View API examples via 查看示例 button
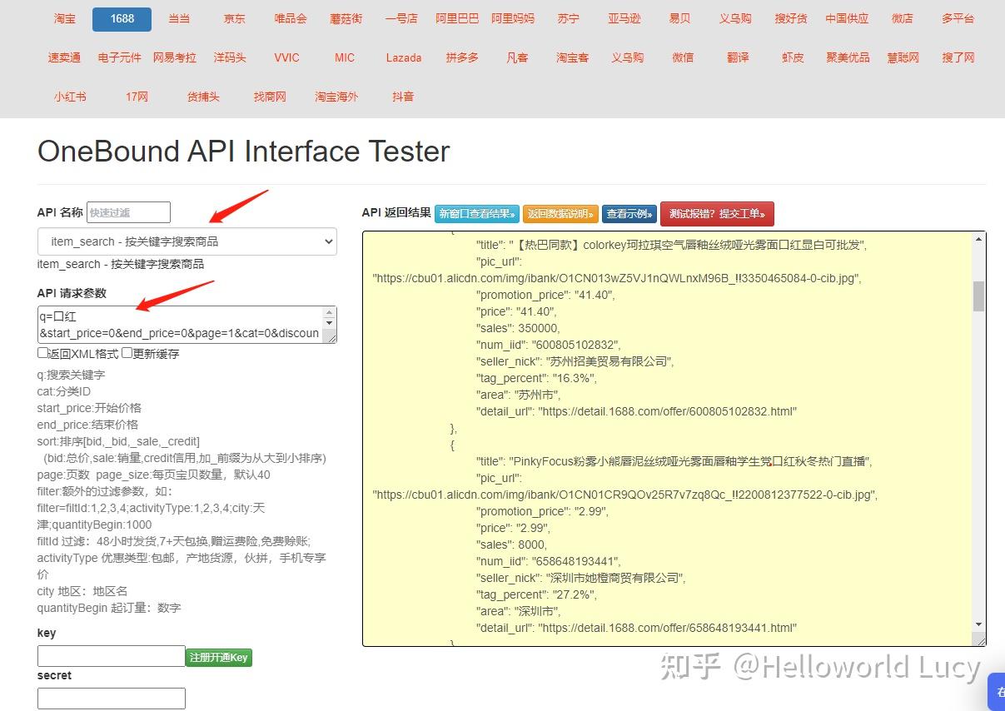This screenshot has height=711, width=1005. tap(629, 213)
